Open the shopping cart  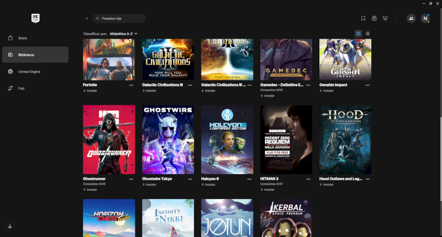385,18
